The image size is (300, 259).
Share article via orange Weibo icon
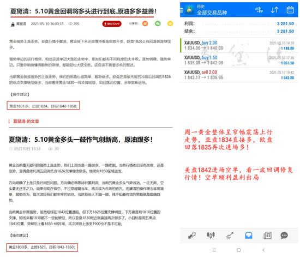coord(145,23)
